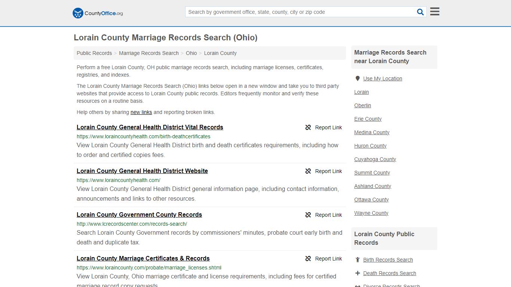The height and width of the screenshot is (287, 511).
Task: Select Lorain in nearby list
Action: point(361,92)
